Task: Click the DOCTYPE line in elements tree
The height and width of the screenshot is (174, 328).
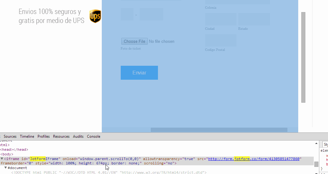Action: pos(109,172)
